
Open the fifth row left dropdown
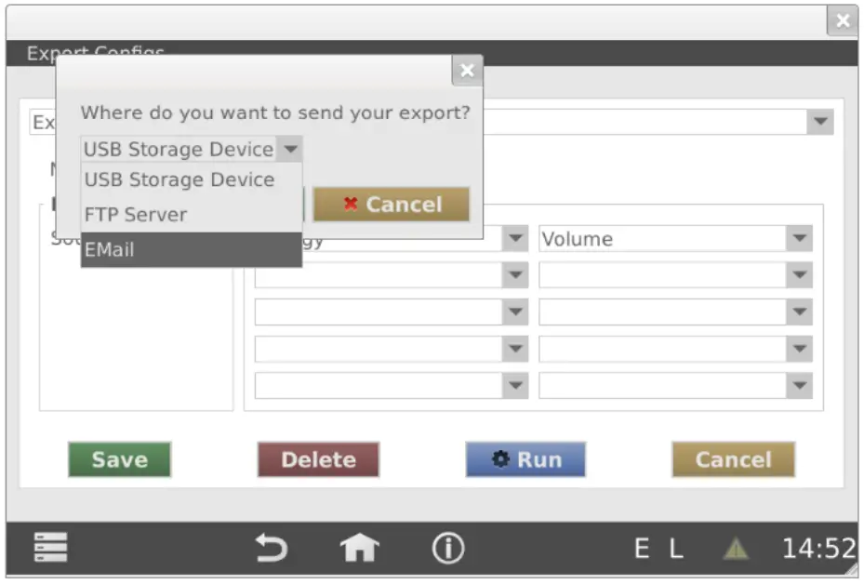pos(392,386)
